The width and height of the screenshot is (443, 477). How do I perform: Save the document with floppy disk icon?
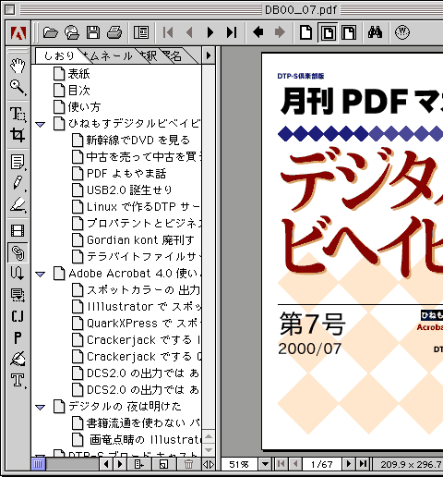93,32
